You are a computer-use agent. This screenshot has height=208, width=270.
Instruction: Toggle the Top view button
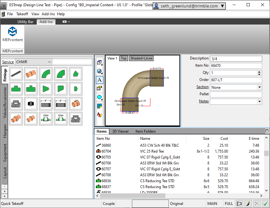tap(124, 58)
